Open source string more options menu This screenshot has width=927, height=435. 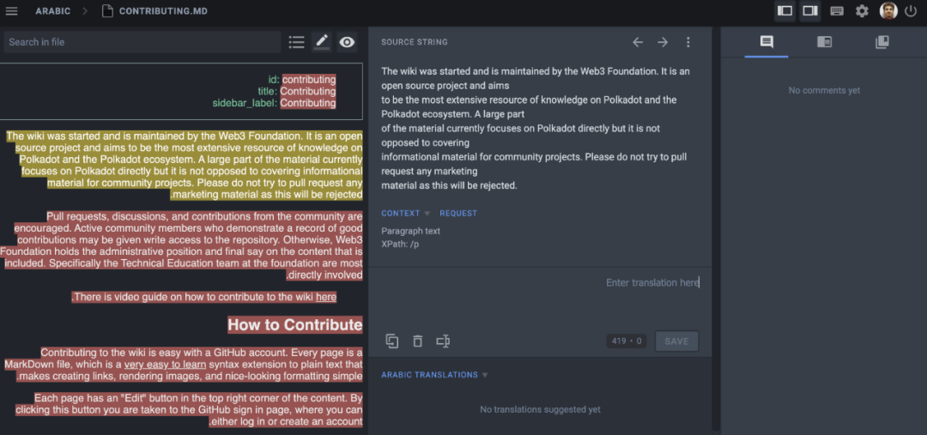click(688, 42)
